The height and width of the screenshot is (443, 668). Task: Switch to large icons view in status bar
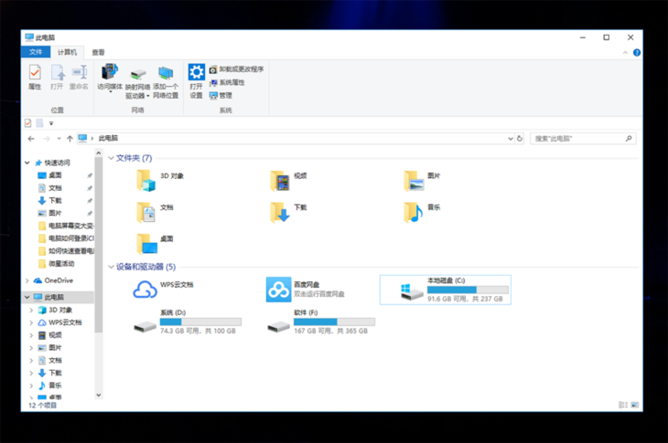coord(634,405)
